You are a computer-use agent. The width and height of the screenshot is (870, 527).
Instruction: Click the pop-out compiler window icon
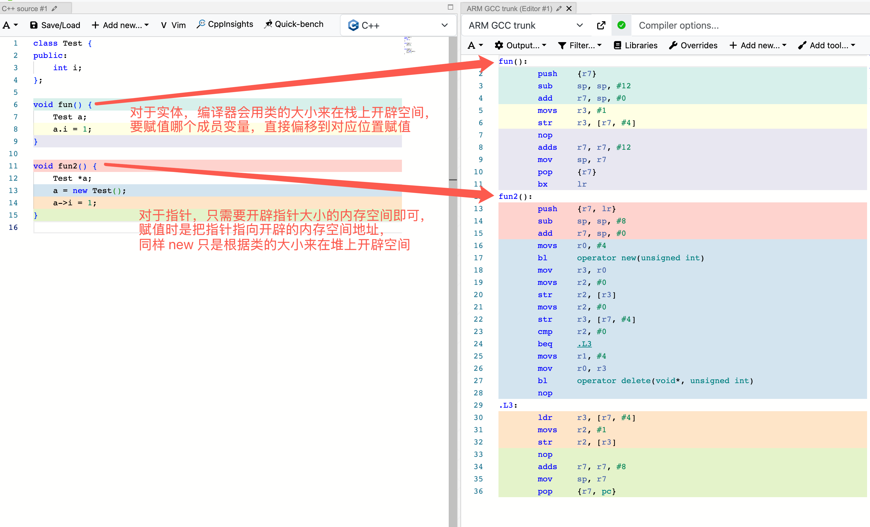click(x=601, y=25)
